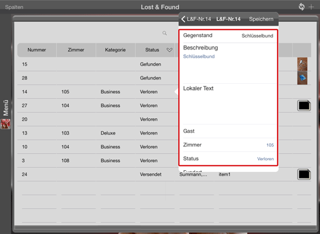The image size is (320, 234).
Task: Toggle Status column sort arrow
Action: (x=169, y=50)
